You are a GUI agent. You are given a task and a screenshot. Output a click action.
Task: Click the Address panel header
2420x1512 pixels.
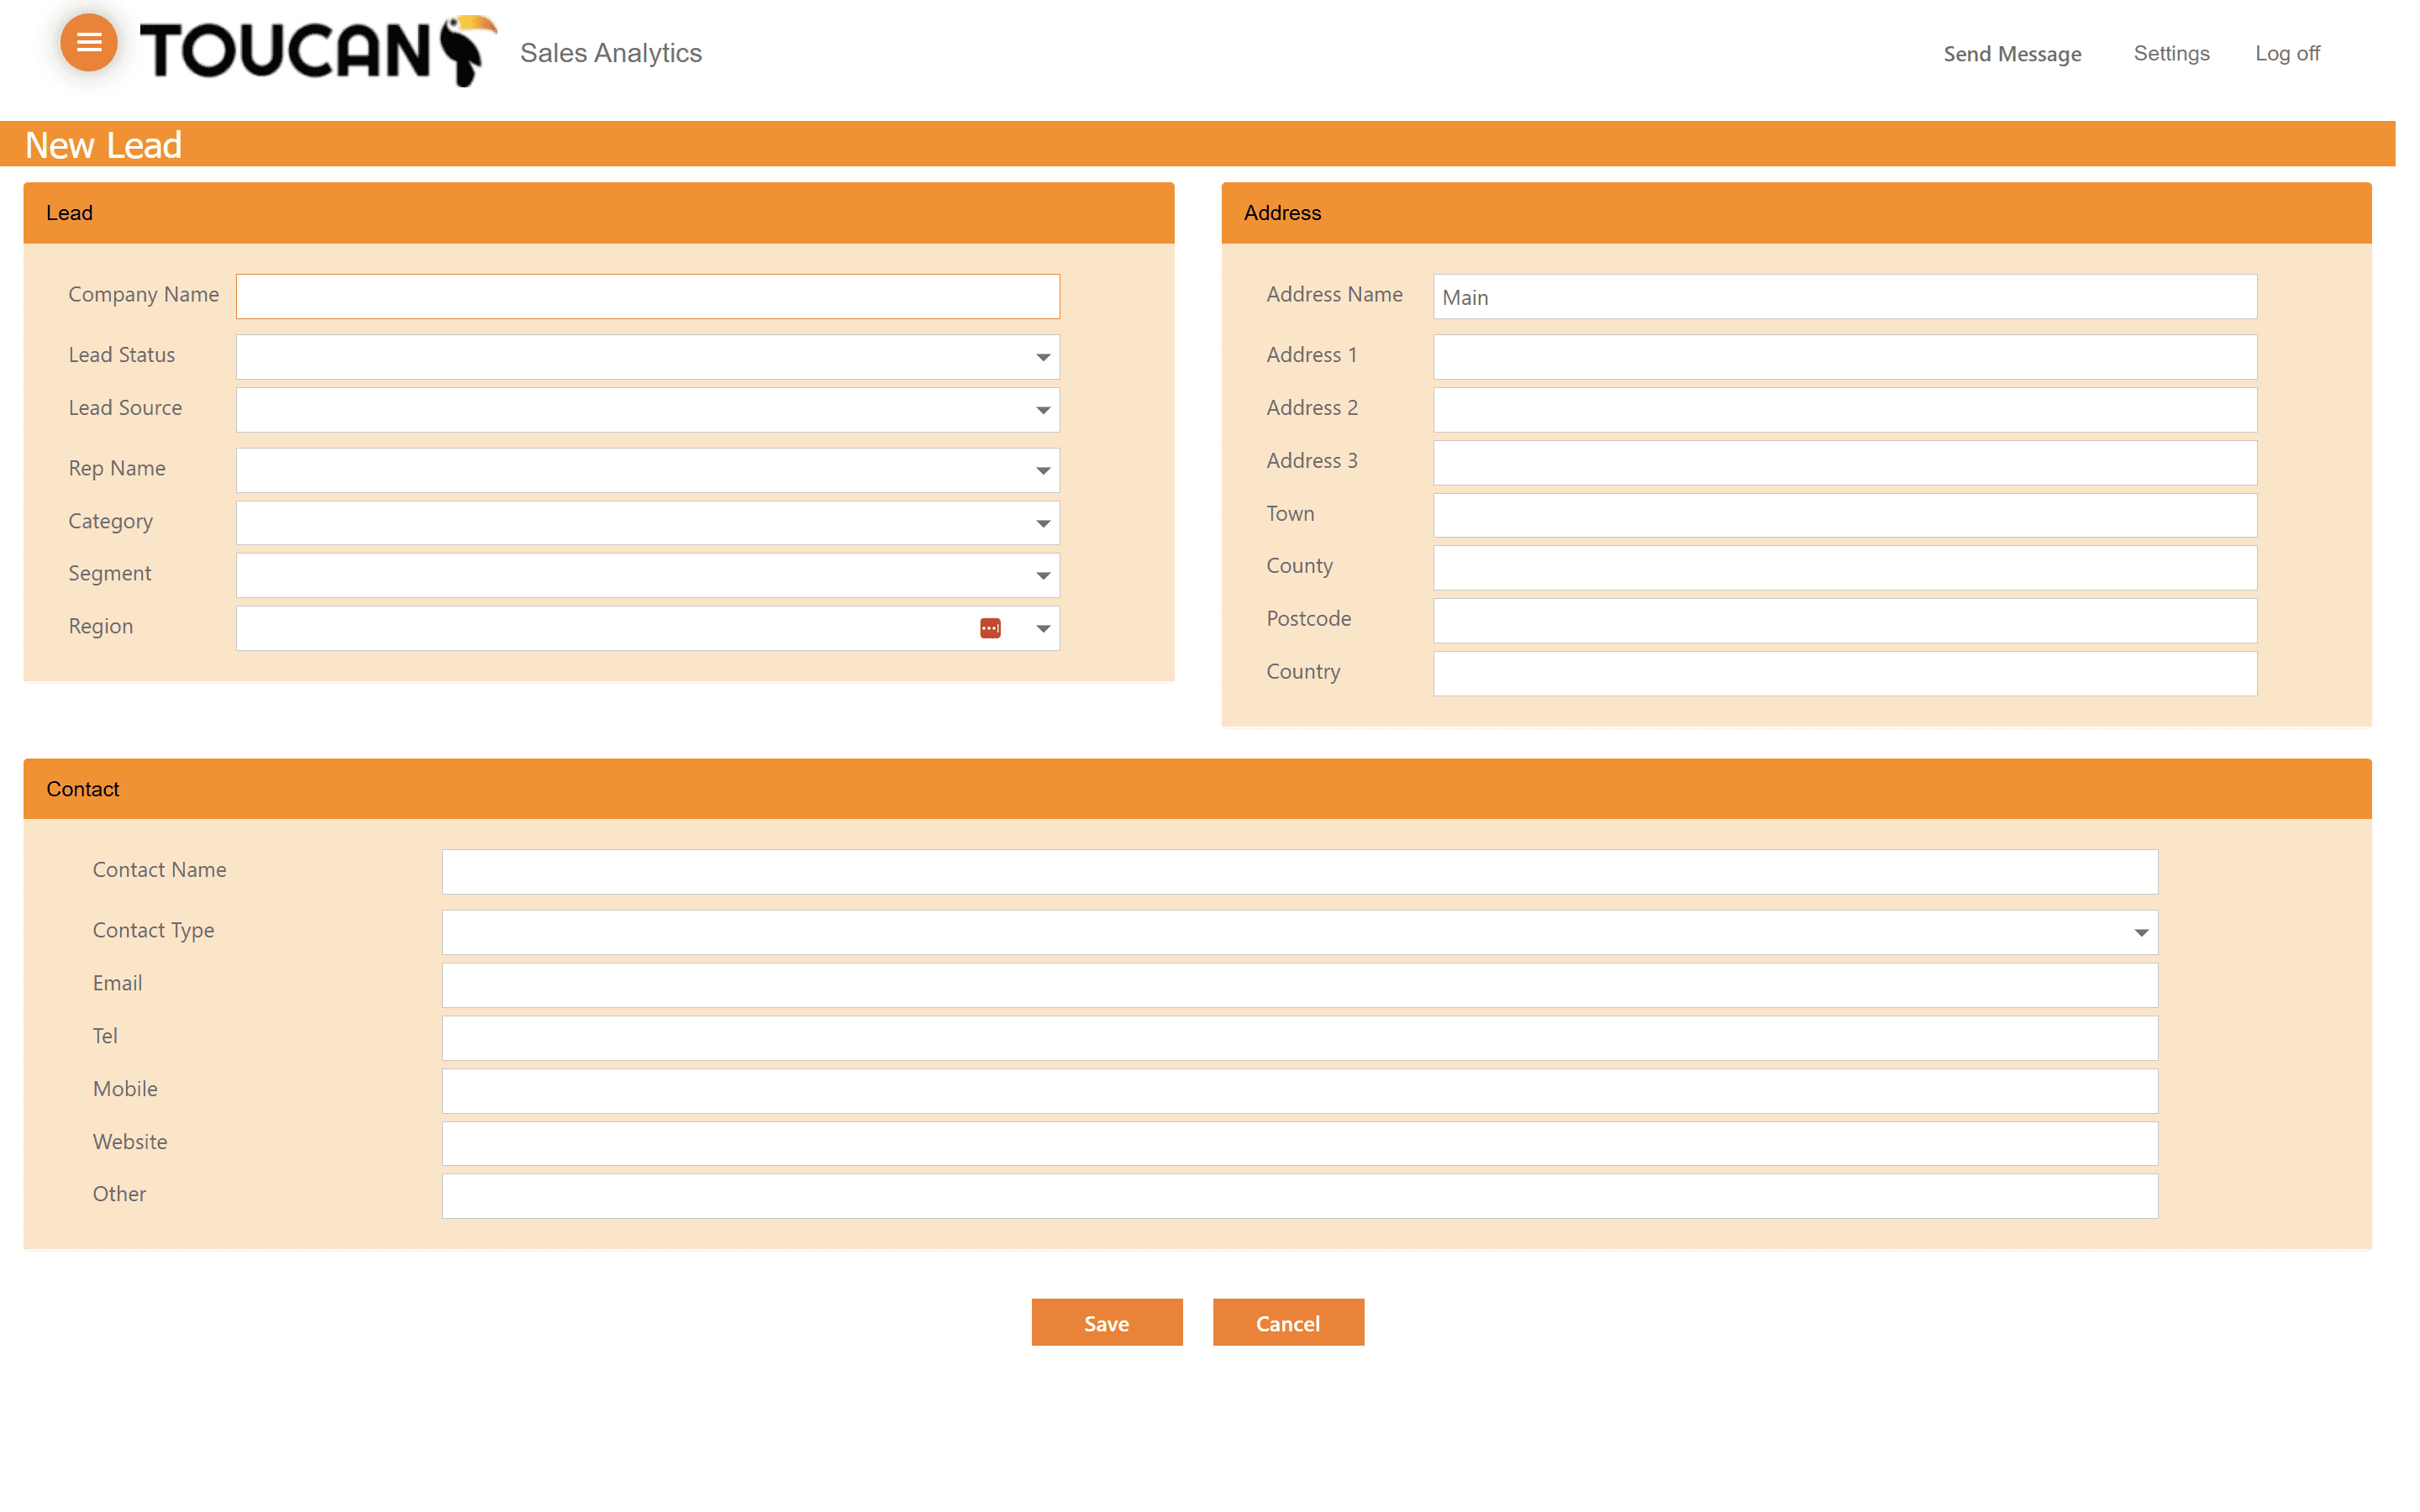pyautogui.click(x=1796, y=213)
